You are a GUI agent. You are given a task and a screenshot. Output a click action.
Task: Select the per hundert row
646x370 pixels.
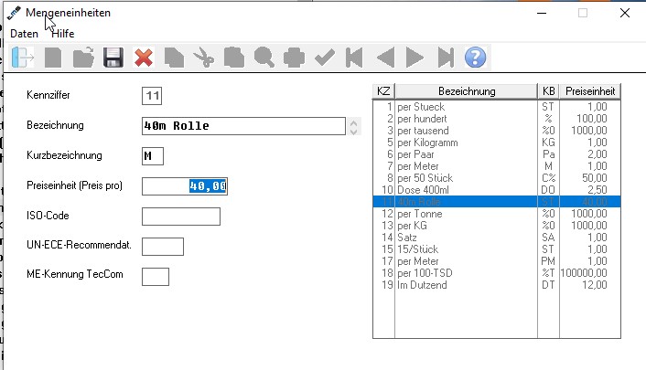(x=497, y=119)
